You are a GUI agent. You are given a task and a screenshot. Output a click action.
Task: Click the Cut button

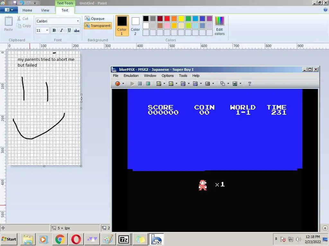pos(23,19)
